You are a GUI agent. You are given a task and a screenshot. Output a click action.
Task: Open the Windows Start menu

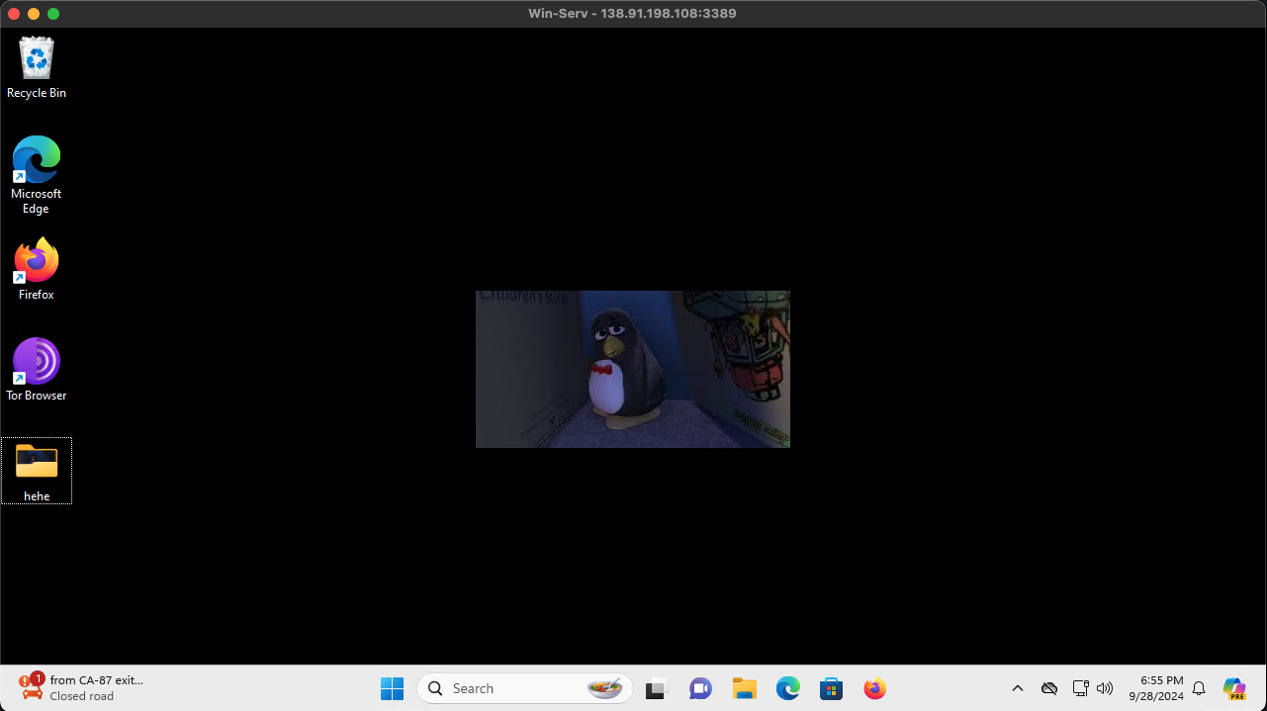point(393,688)
